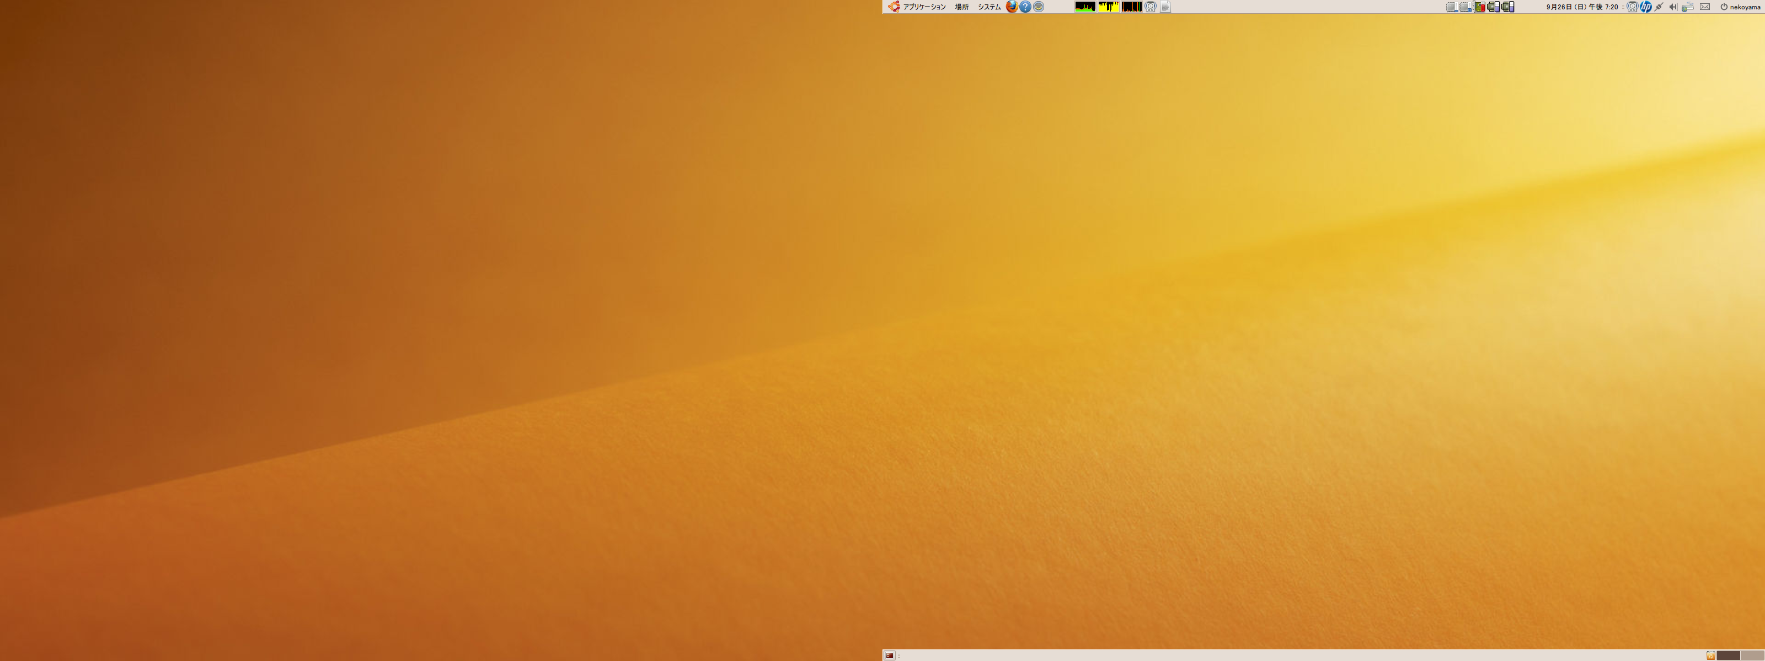Click the orange network monitor graph
Image resolution: width=1765 pixels, height=661 pixels.
pyautogui.click(x=1131, y=7)
